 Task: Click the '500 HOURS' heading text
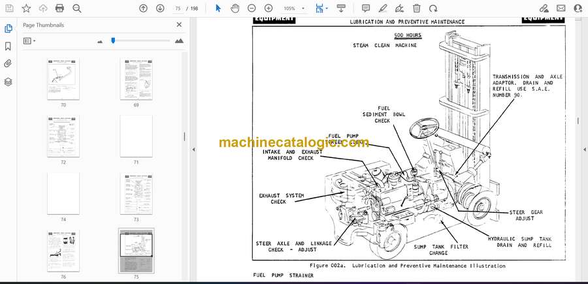click(x=408, y=36)
